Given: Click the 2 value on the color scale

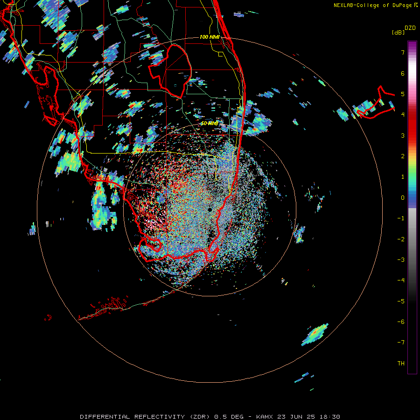Looking at the screenshot, I should pyautogui.click(x=403, y=156).
